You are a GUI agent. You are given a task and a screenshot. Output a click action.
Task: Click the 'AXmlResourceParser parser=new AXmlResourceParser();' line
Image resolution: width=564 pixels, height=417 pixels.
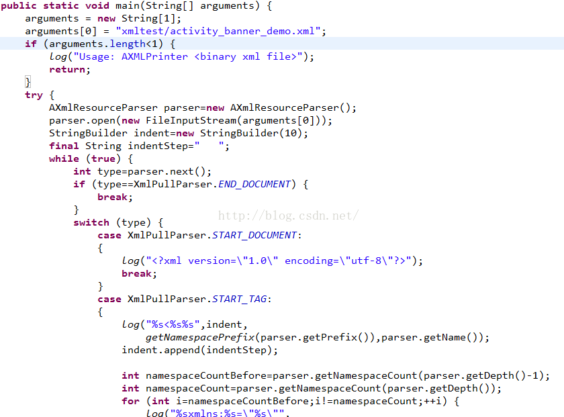point(203,108)
